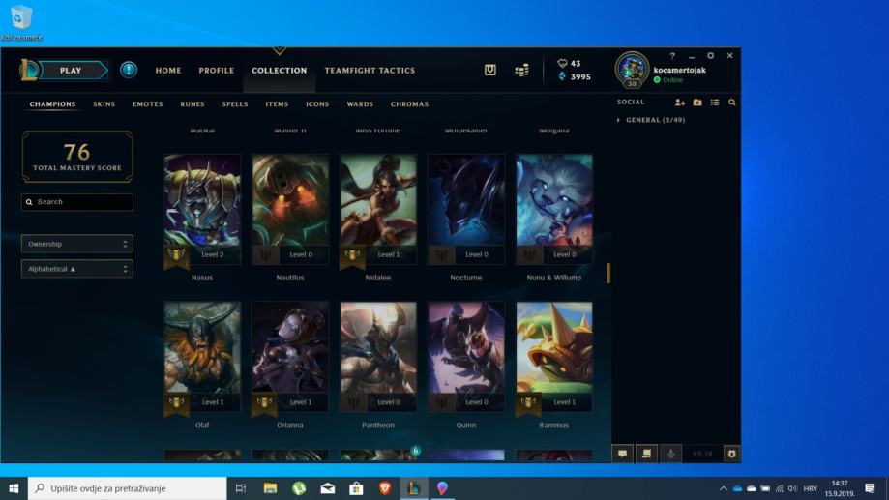Open the kocamertojak profile avatar
The width and height of the screenshot is (889, 500).
point(632,70)
